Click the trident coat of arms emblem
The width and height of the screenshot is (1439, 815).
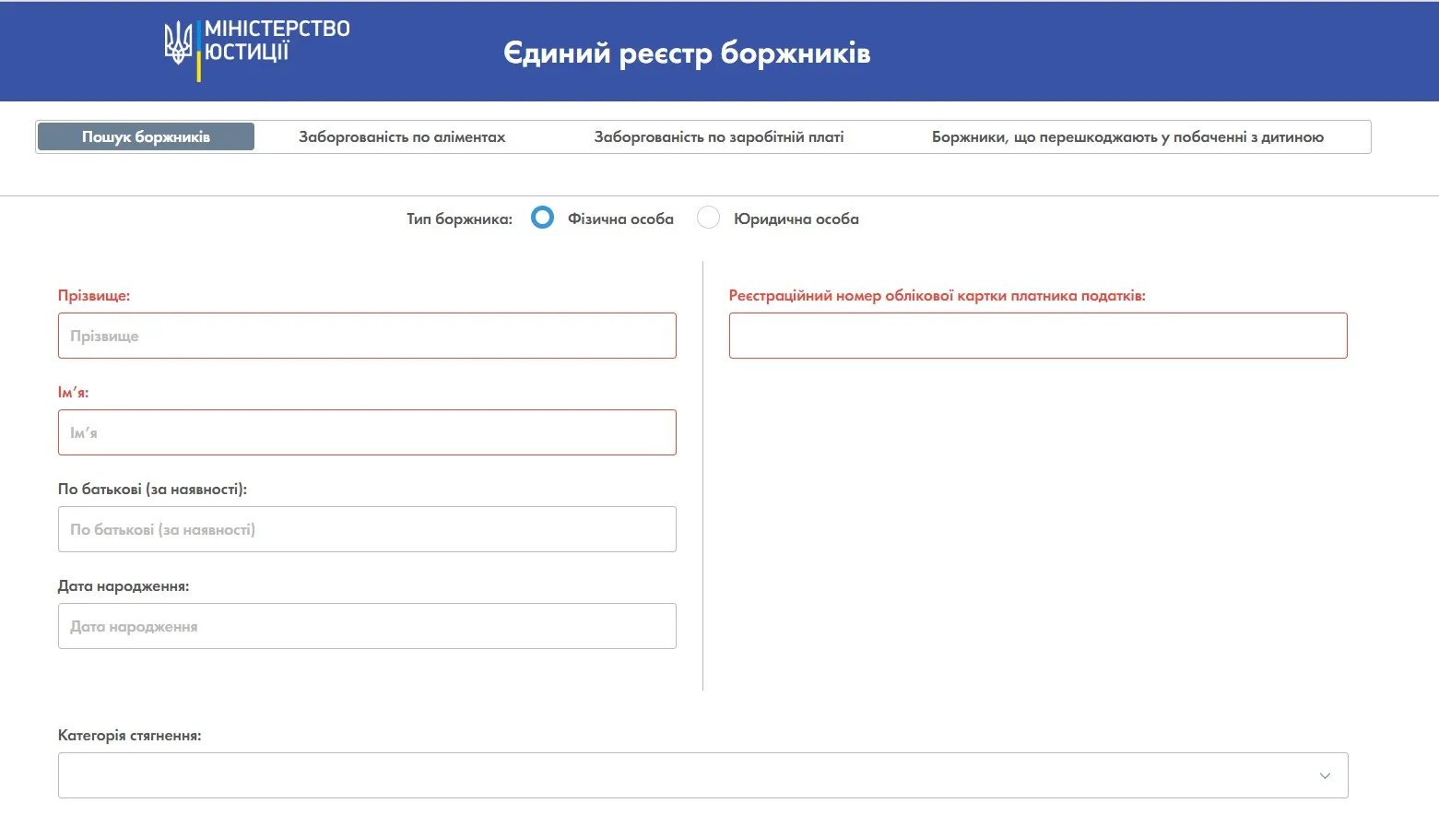tap(178, 42)
